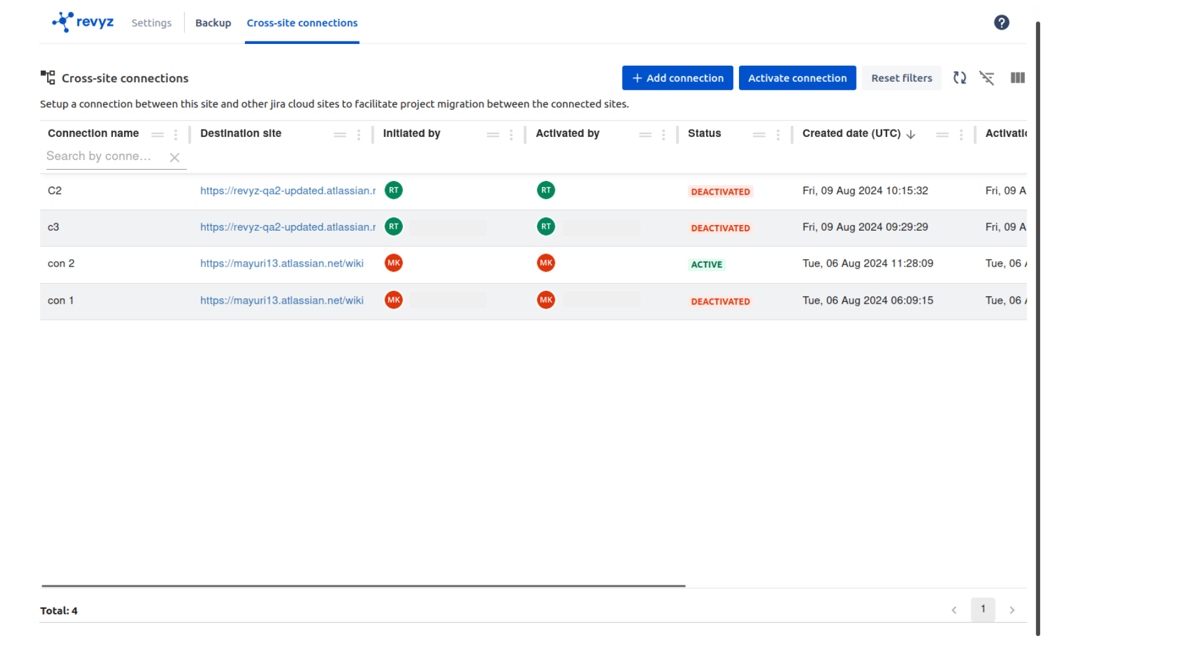Click the MK activator avatar for con 2
The width and height of the screenshot is (1189, 654).
[x=546, y=263]
